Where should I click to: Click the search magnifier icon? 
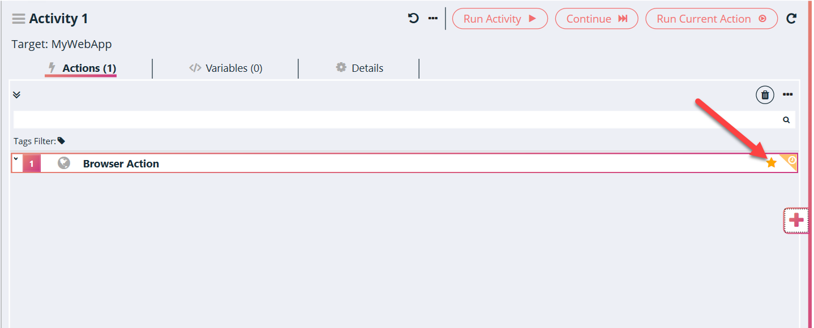[x=786, y=120]
